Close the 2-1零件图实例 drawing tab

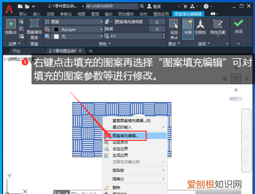[x=80, y=51]
